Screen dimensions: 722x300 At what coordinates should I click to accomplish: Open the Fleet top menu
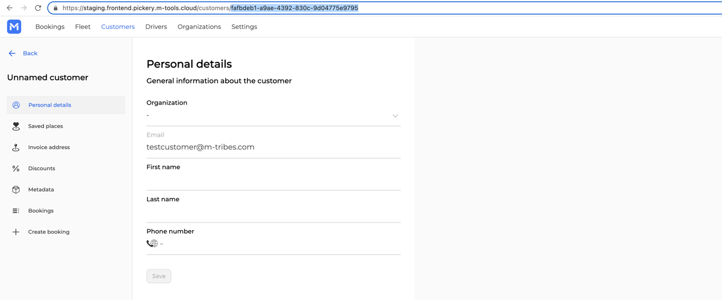82,27
